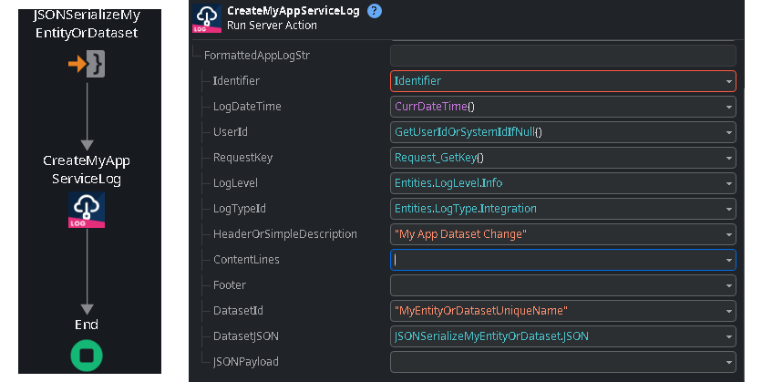Click the DatasetId value field
The image size is (762, 382).
pyautogui.click(x=562, y=311)
